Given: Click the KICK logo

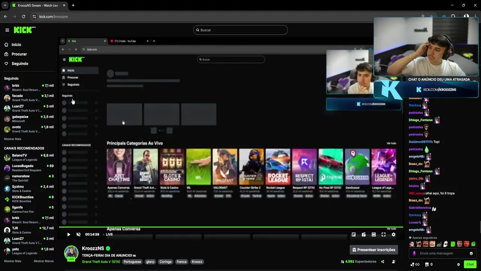Looking at the screenshot, I should pyautogui.click(x=24, y=30).
